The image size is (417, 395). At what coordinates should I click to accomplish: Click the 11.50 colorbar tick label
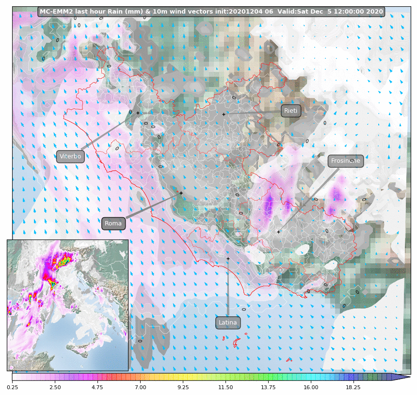225,387
